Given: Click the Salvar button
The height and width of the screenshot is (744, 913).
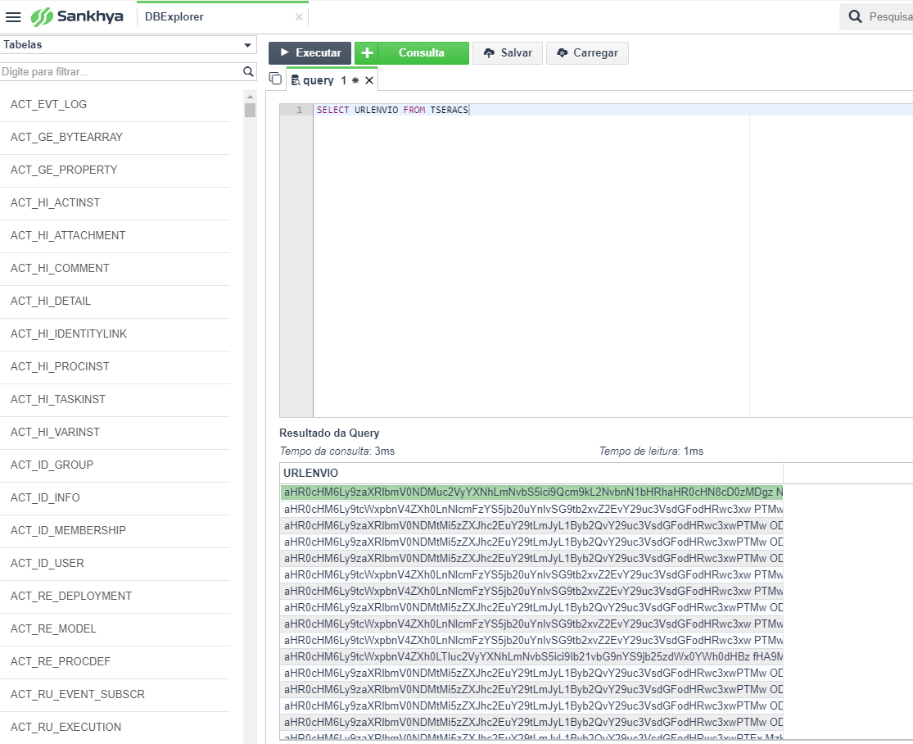Looking at the screenshot, I should (x=508, y=53).
